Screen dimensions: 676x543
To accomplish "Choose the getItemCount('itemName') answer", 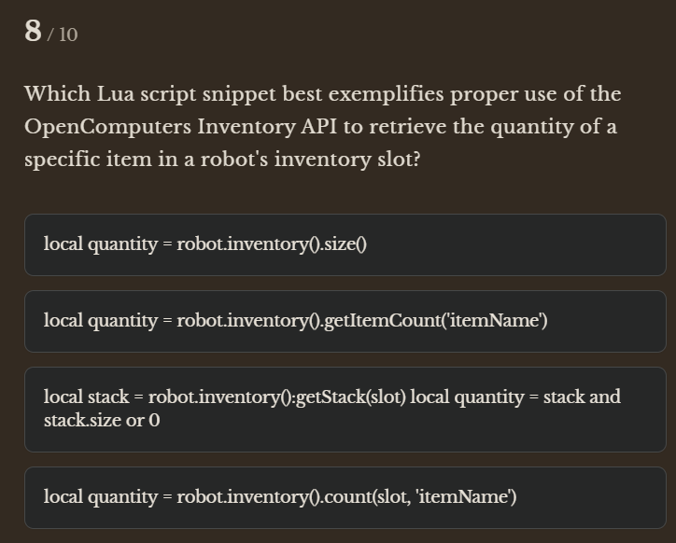I will point(345,321).
